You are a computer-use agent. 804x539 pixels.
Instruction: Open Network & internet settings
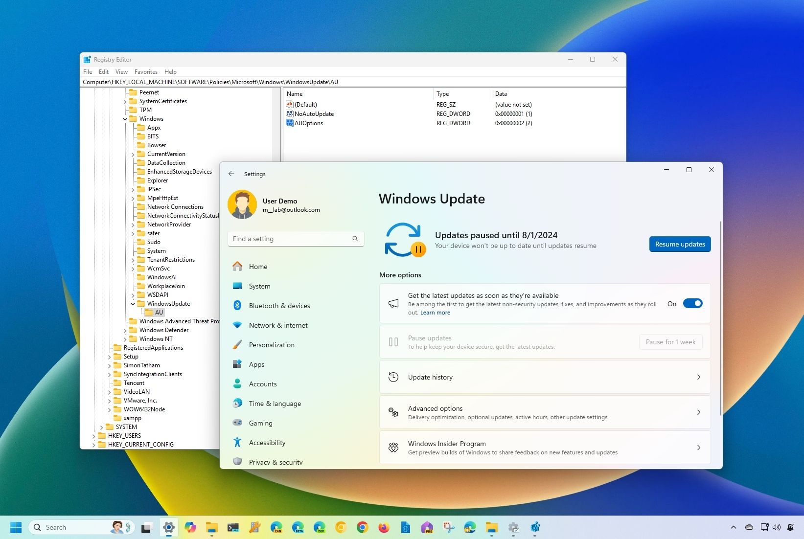tap(278, 325)
